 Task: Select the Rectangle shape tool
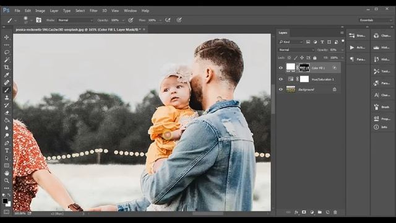(7, 165)
